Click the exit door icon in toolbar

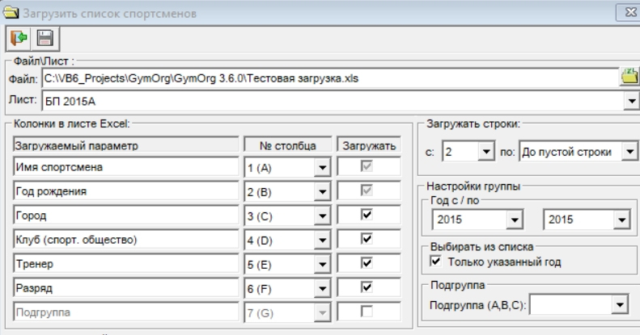click(x=17, y=38)
